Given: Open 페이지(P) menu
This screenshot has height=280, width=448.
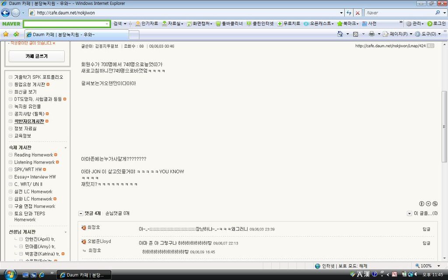Looking at the screenshot, I should [397, 34].
